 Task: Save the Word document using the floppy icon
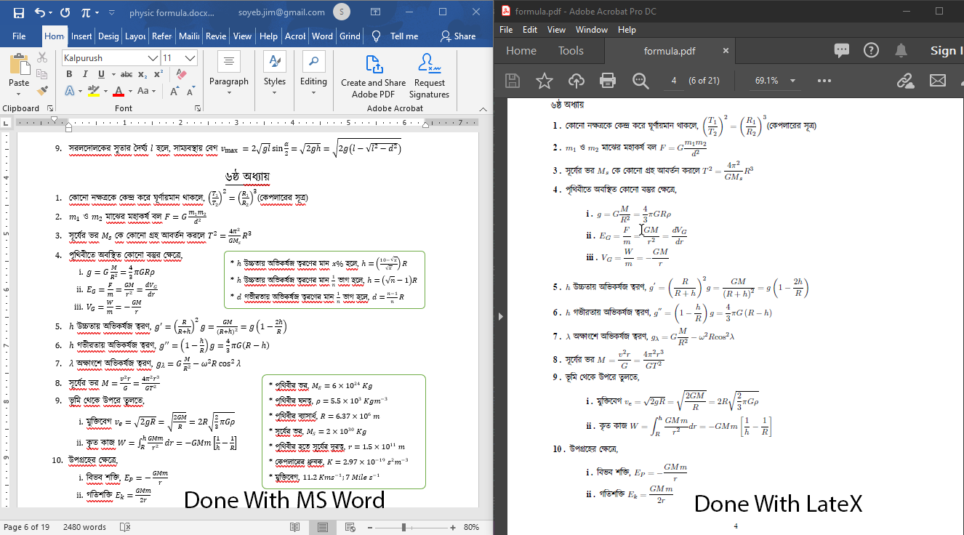18,12
